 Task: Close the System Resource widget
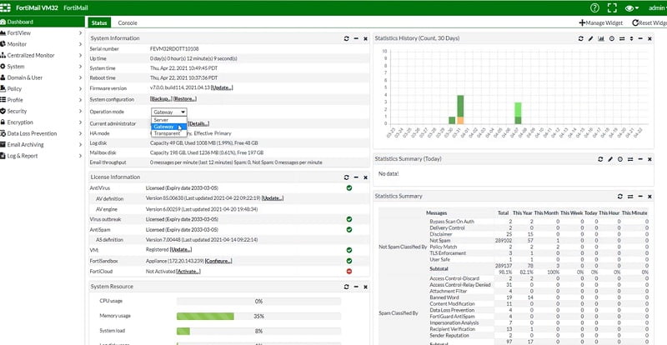coord(365,287)
